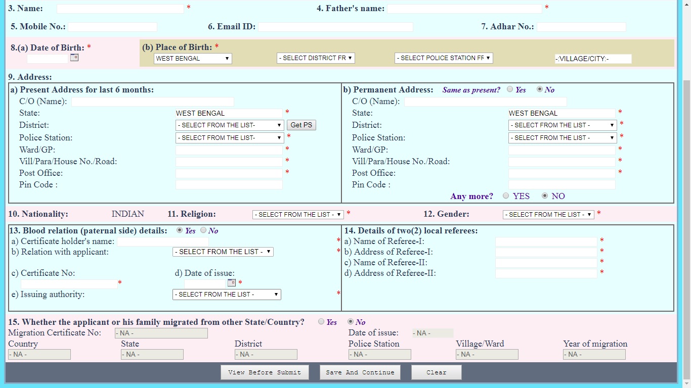Image resolution: width=691 pixels, height=388 pixels.
Task: Open the Date of Birth calendar picker
Action: [x=74, y=57]
